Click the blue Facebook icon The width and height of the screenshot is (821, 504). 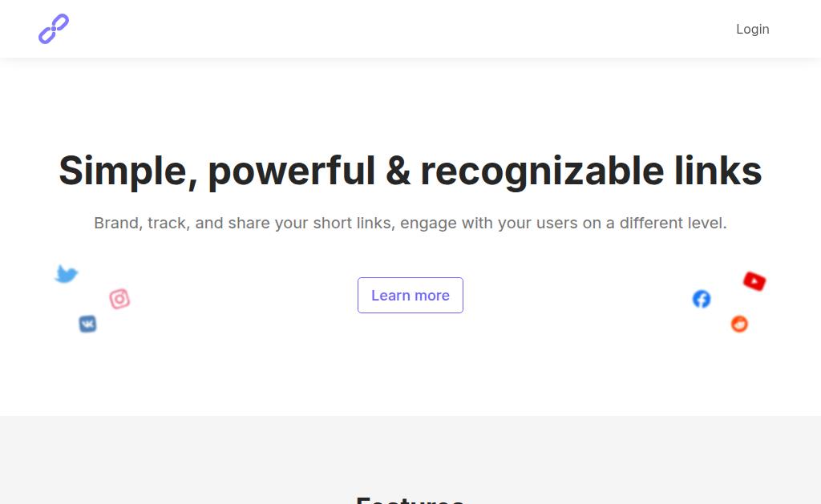click(702, 299)
